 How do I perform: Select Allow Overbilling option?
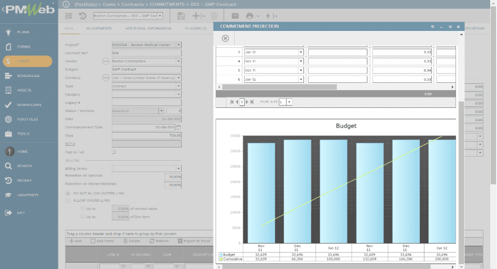point(68,200)
